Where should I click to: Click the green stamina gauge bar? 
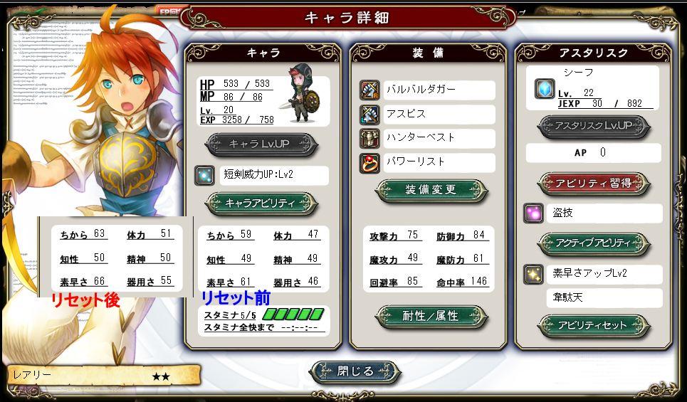coord(293,314)
